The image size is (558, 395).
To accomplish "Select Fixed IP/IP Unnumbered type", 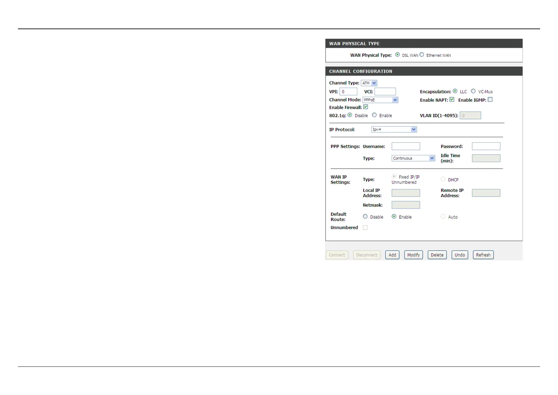I will point(394,176).
